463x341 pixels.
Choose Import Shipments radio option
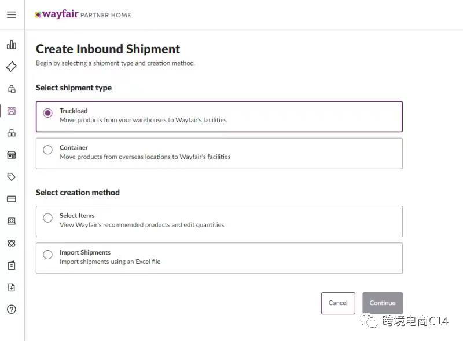tap(48, 255)
